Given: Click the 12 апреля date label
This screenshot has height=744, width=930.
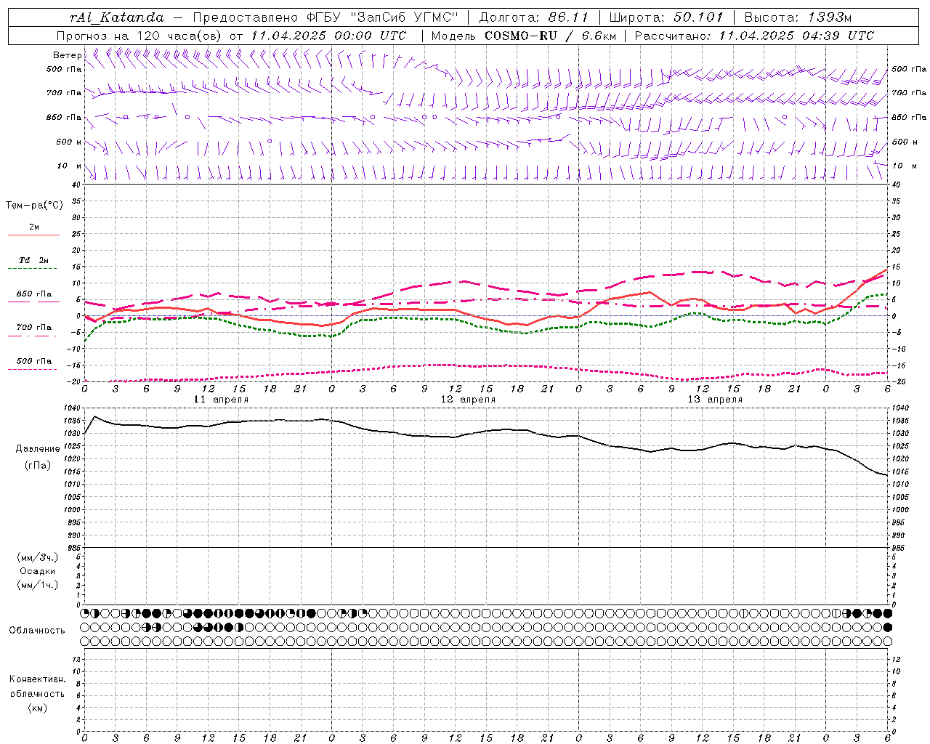Looking at the screenshot, I should point(468,400).
